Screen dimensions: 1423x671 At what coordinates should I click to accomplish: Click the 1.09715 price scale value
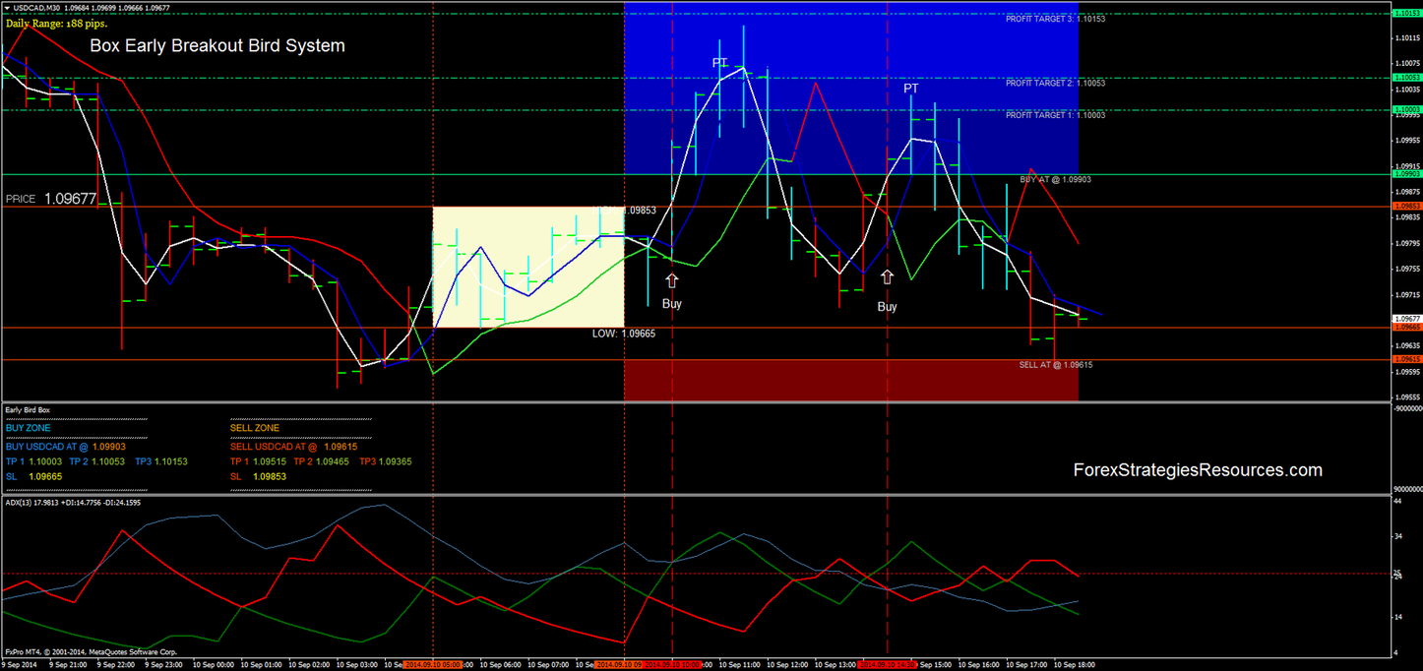point(1406,294)
